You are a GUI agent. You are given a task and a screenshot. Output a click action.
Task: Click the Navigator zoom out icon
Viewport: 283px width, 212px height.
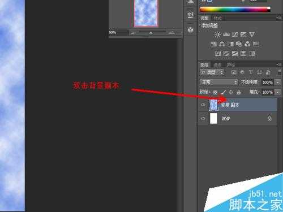133,33
